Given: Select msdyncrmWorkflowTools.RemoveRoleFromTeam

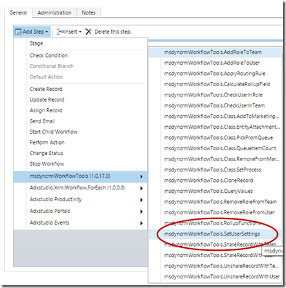Looking at the screenshot, I should 220,202.
